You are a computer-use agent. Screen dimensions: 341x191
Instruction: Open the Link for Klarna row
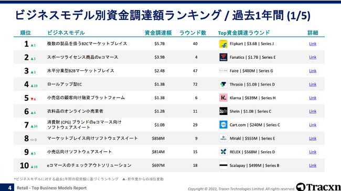313,98
